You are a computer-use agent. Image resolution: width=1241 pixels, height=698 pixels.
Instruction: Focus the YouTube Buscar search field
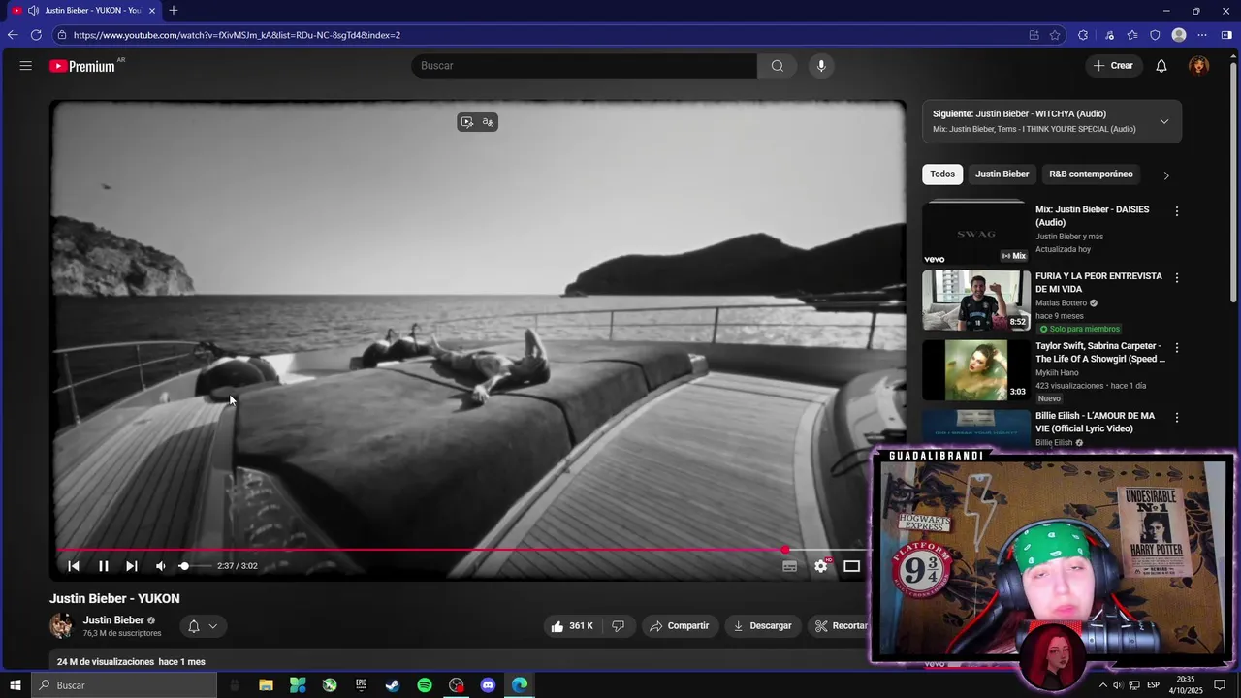(584, 66)
